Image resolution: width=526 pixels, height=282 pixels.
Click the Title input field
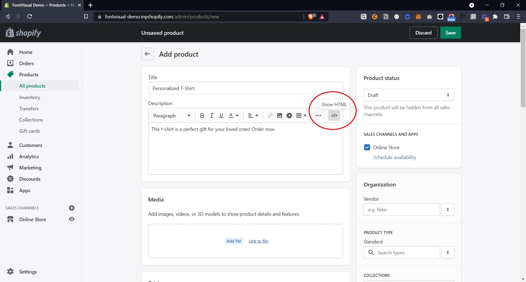[245, 88]
